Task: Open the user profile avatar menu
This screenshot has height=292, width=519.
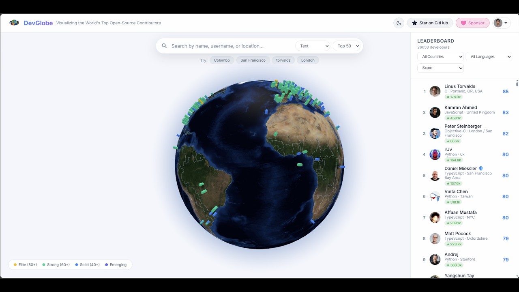Action: (501, 23)
